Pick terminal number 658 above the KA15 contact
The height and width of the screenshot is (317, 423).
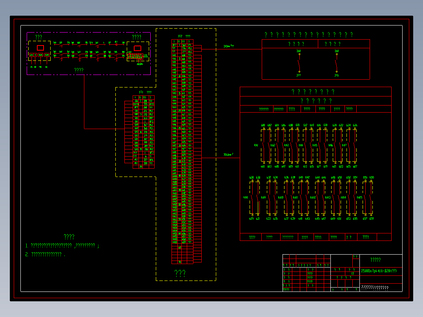click(372, 177)
